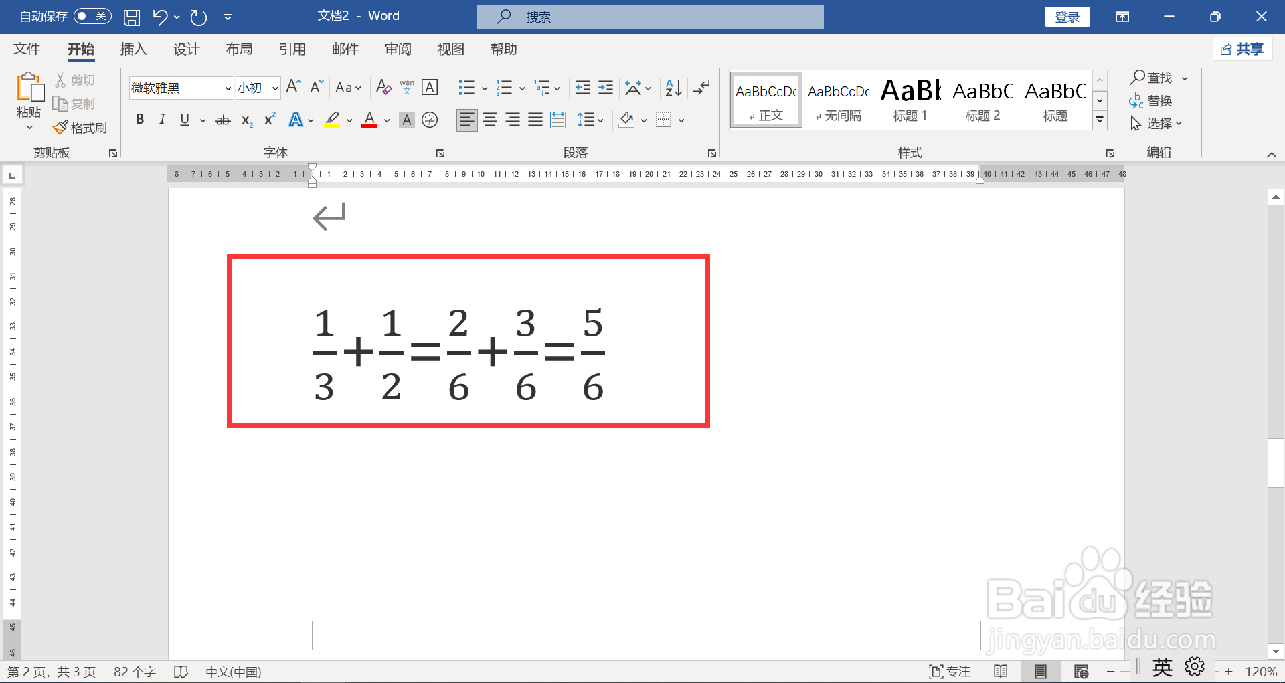Open the 插入 ribbon tab
Screen dimensions: 1285x683
tap(133, 49)
